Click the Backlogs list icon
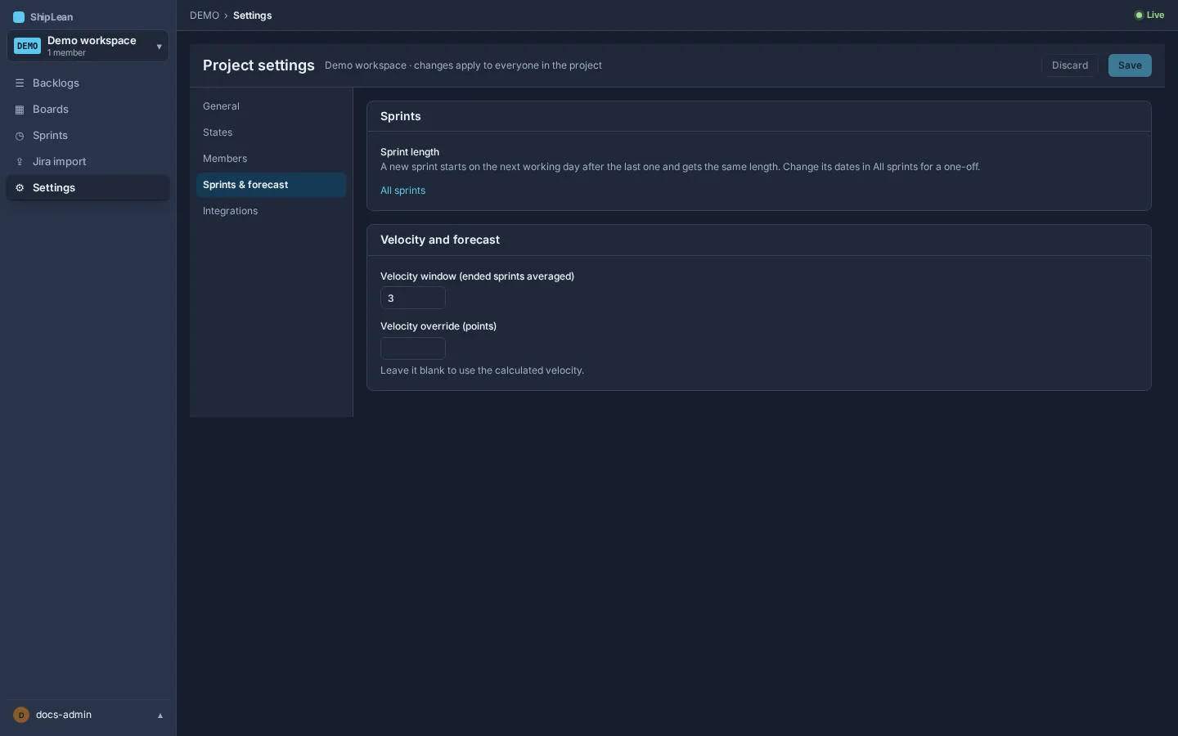 (20, 83)
